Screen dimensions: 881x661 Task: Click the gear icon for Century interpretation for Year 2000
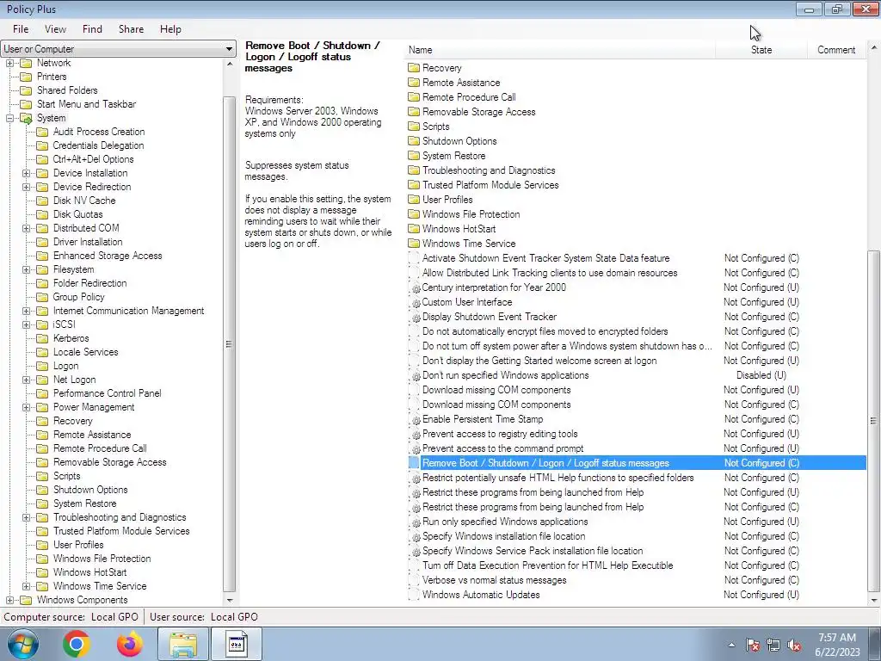pos(414,287)
